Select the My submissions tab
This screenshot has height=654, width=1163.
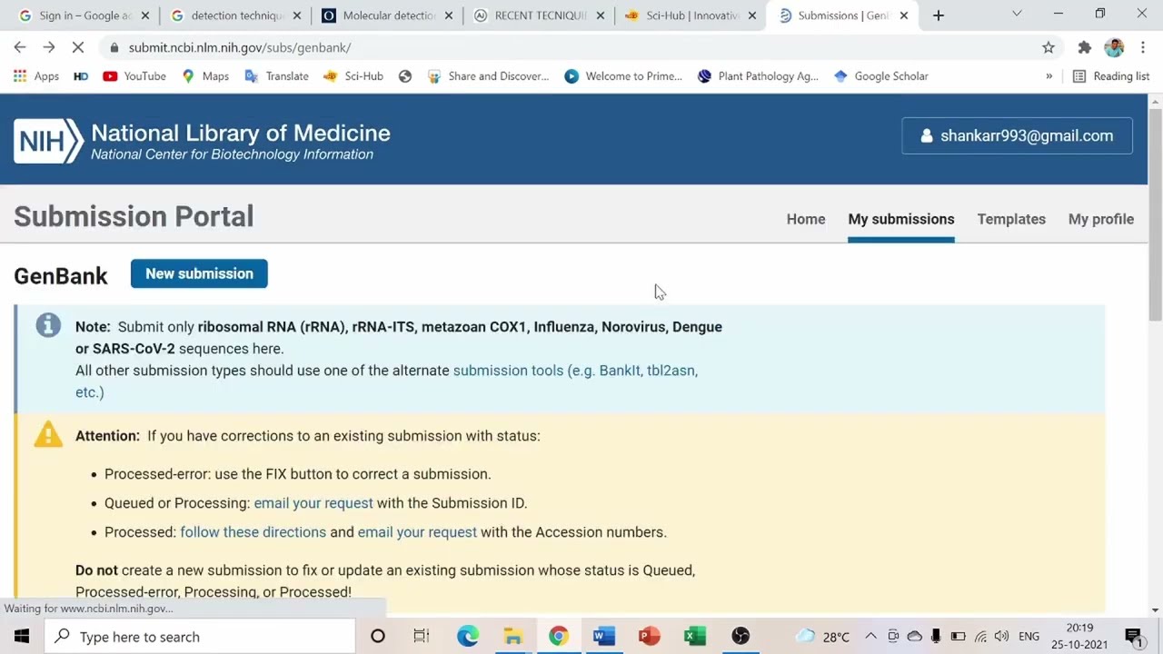click(901, 219)
